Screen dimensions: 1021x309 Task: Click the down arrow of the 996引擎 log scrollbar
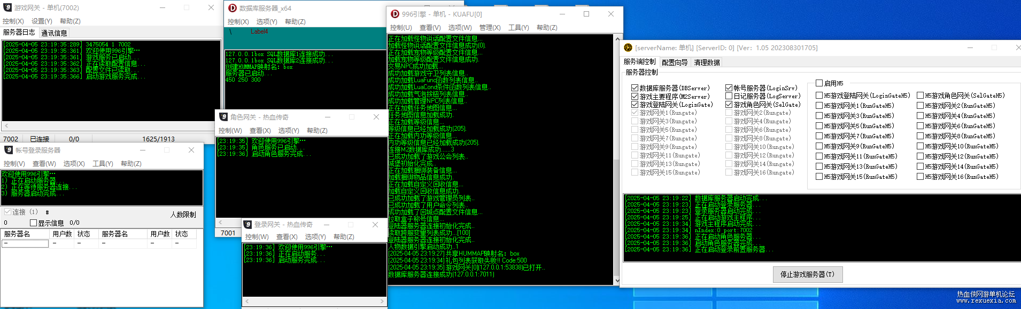pos(617,280)
